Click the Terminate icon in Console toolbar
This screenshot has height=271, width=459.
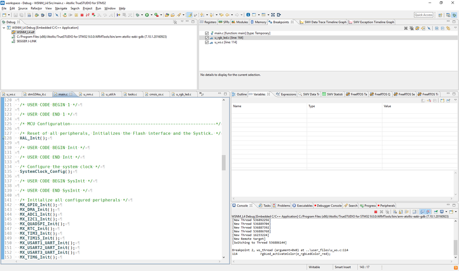tap(375, 212)
